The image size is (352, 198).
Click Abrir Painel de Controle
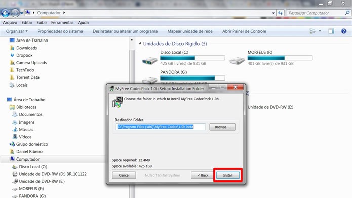[x=244, y=31]
